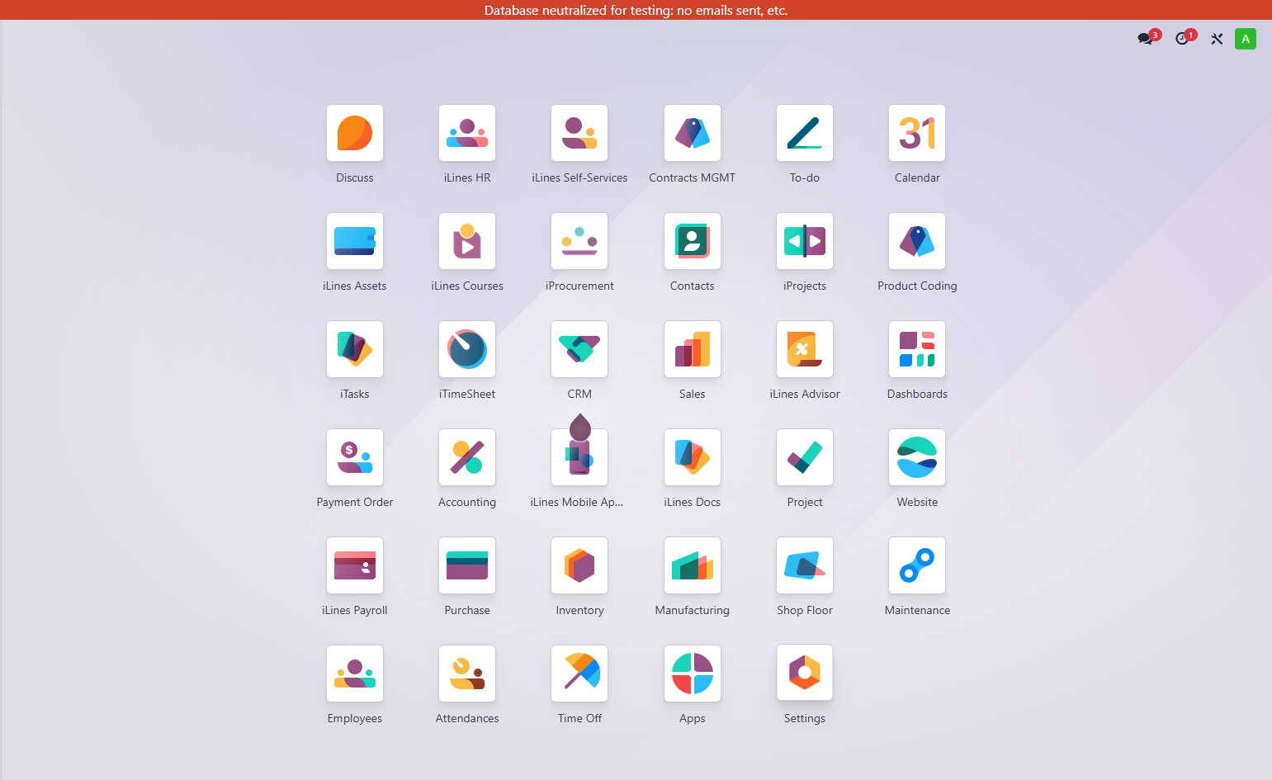The image size is (1272, 780).
Task: Open conversations messages icon with badge
Action: pyautogui.click(x=1148, y=38)
